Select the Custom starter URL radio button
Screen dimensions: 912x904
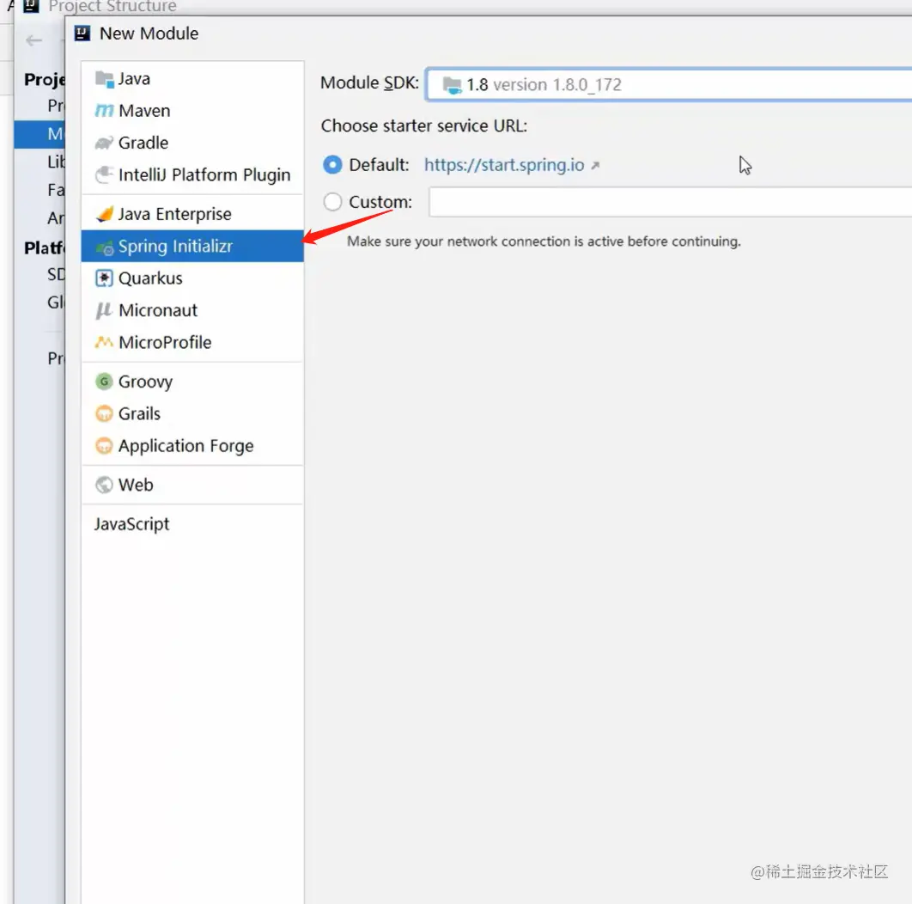pyautogui.click(x=332, y=202)
